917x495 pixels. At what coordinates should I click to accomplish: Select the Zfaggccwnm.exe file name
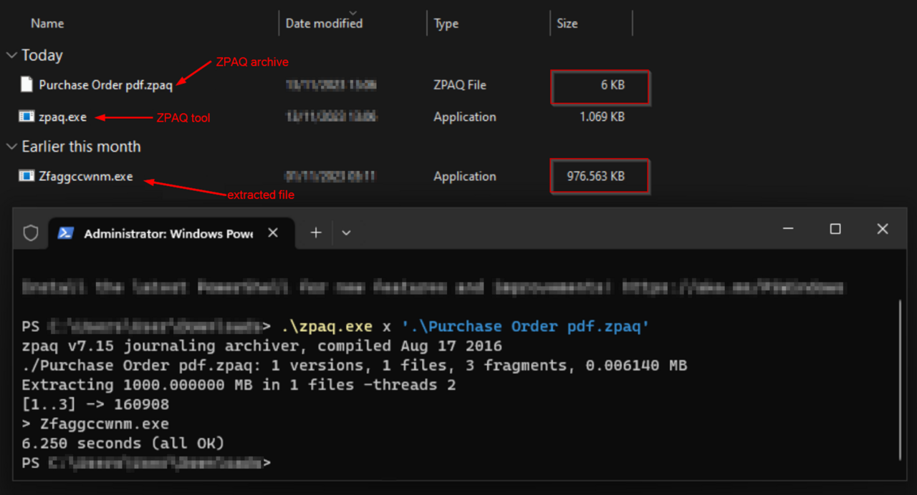click(x=86, y=176)
